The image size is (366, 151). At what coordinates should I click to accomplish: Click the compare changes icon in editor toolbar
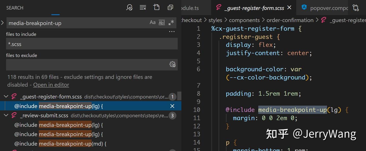(356, 8)
